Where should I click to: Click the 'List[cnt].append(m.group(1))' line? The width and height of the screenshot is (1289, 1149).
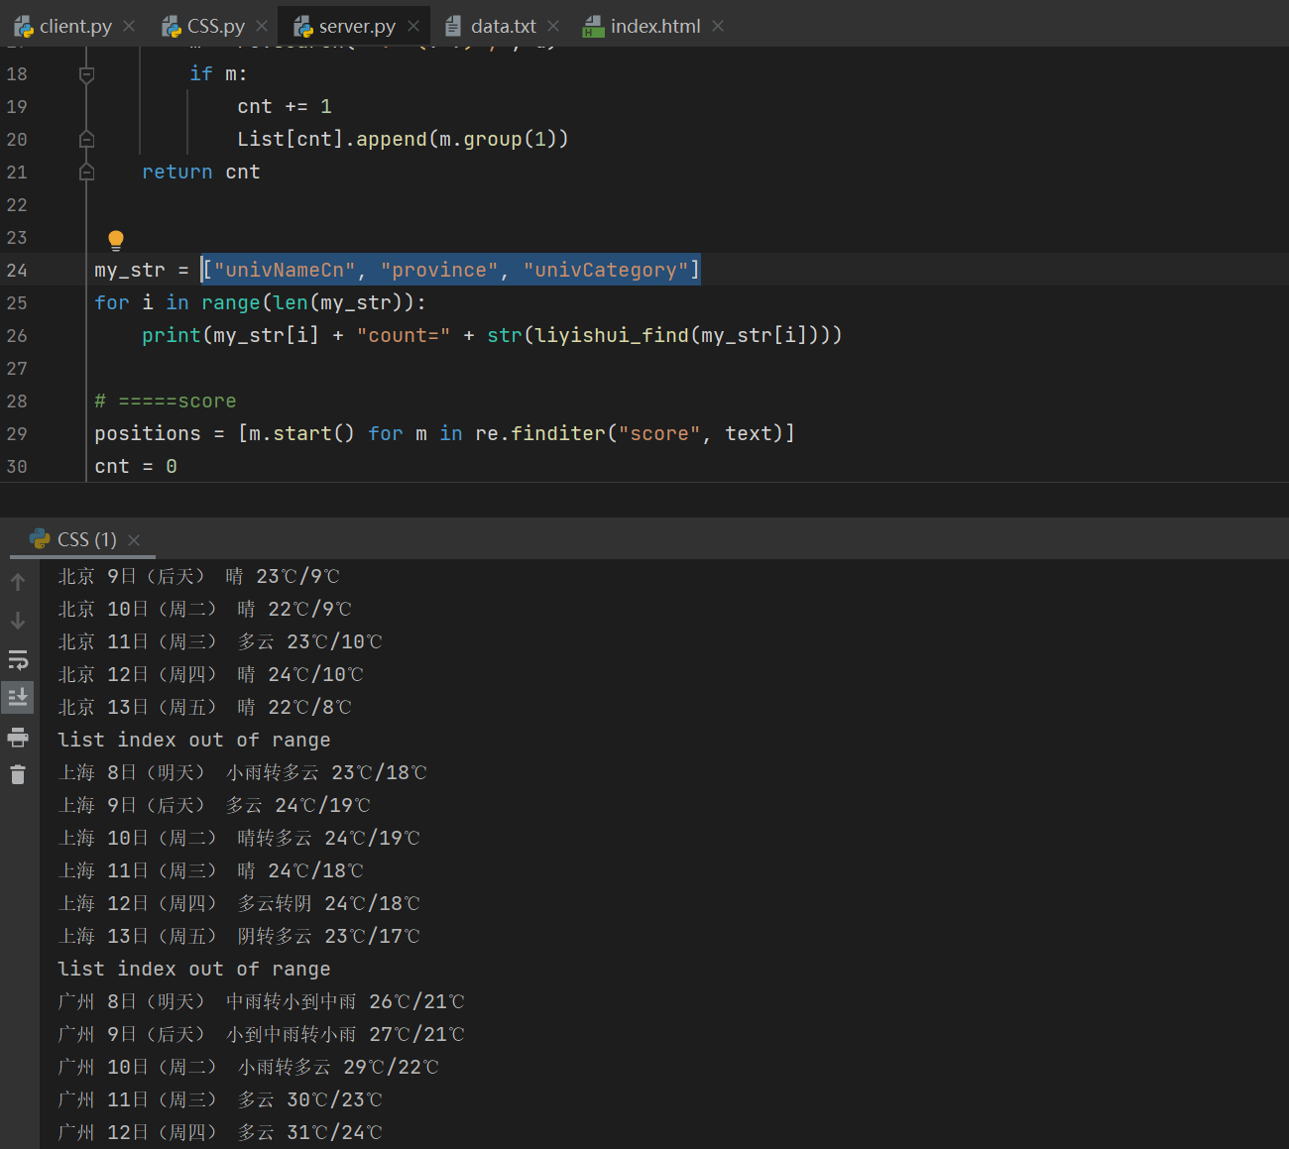point(403,140)
